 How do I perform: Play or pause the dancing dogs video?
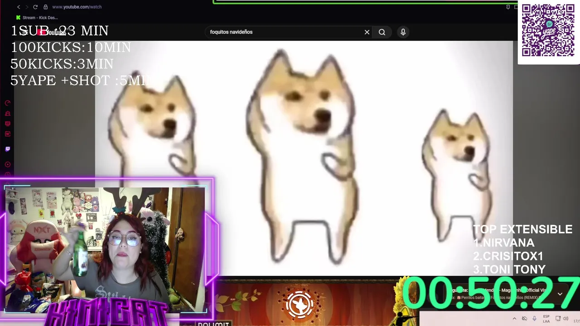click(304, 158)
